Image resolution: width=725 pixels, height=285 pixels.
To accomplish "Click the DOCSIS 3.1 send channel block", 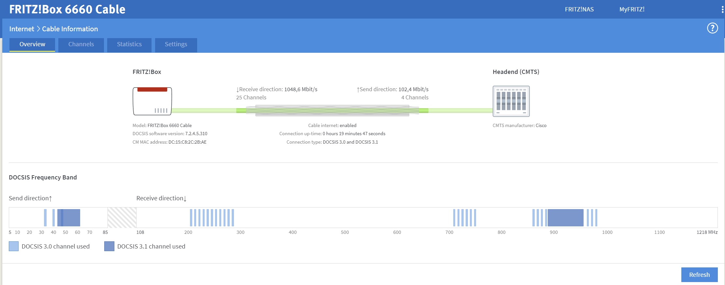I will pos(70,218).
